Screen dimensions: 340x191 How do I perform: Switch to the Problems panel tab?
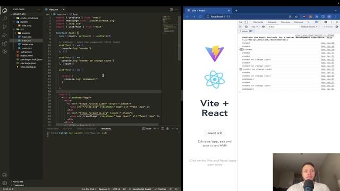click(x=53, y=128)
